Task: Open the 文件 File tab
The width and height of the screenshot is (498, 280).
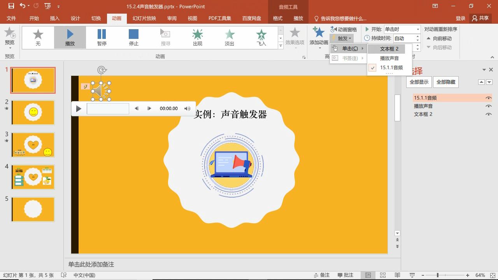Action: pyautogui.click(x=11, y=18)
